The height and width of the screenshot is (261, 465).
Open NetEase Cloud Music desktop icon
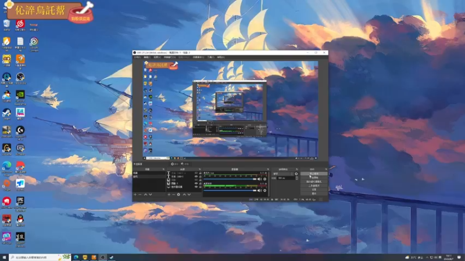[x=20, y=24]
